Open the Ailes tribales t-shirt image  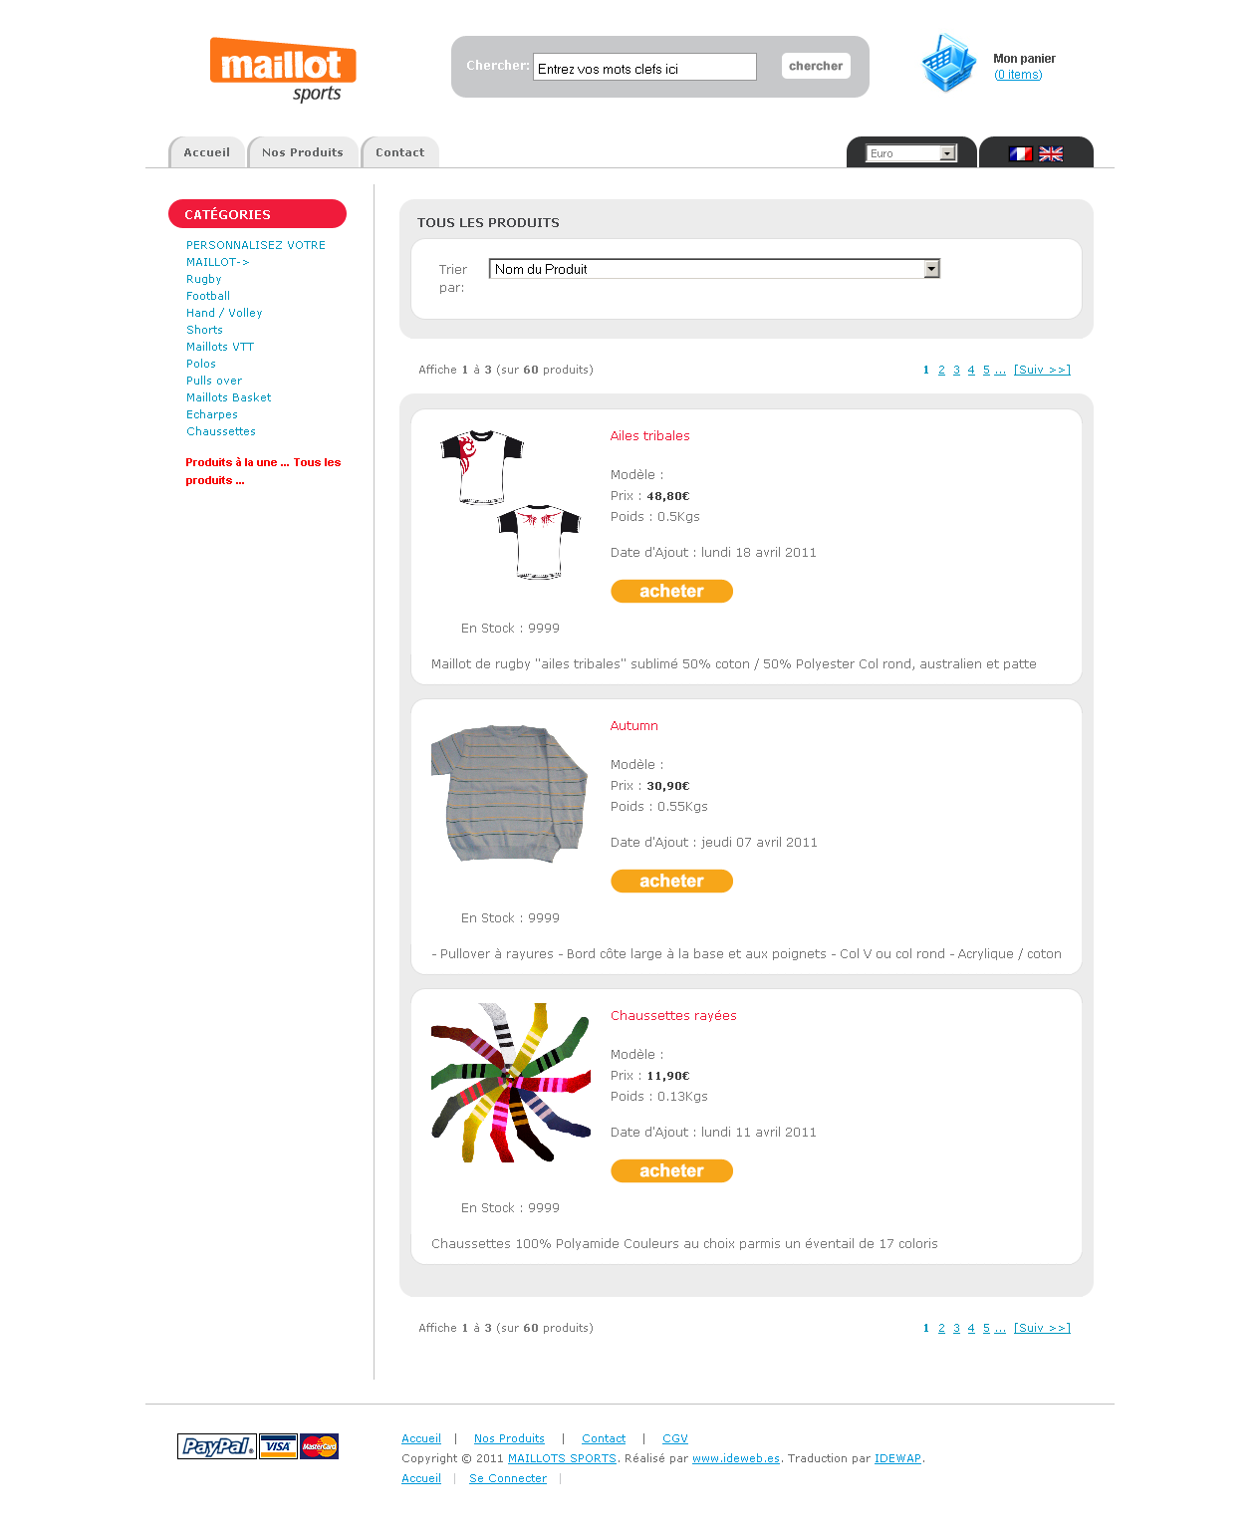click(x=511, y=505)
